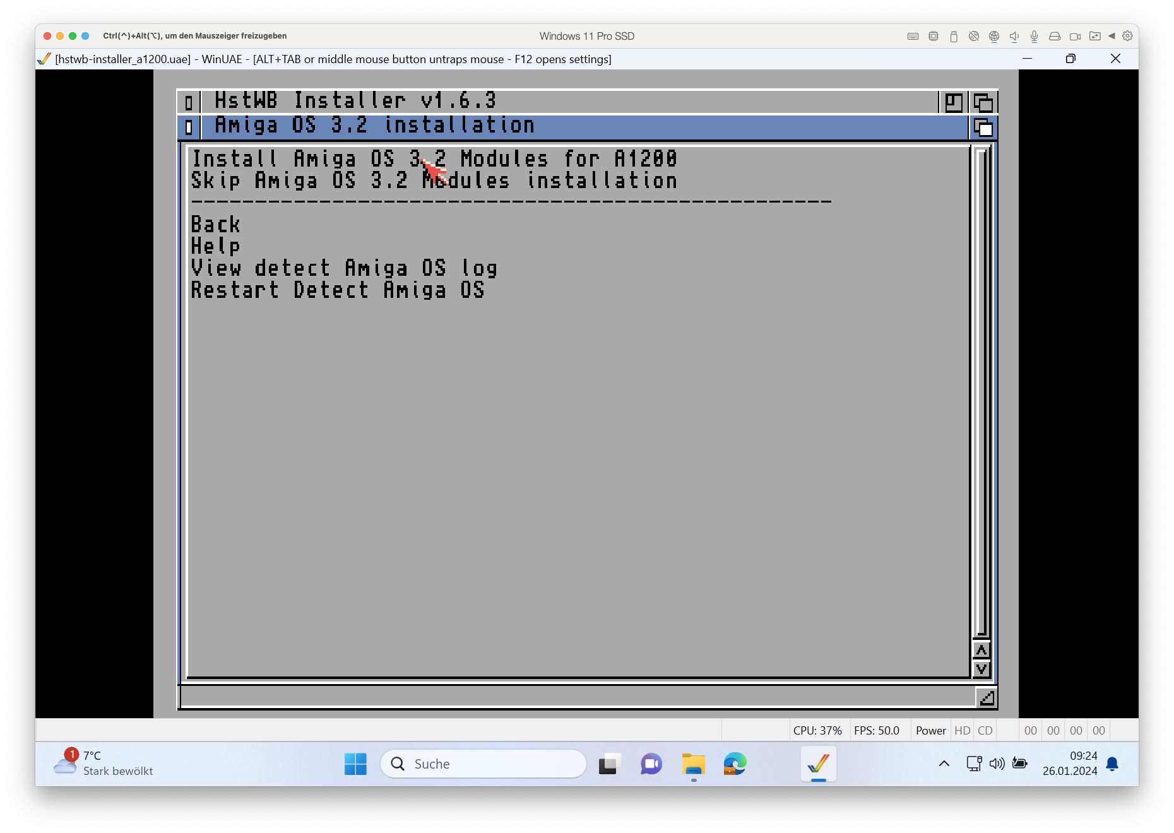
Task: Open View detect Amiga OS log
Action: coord(344,268)
